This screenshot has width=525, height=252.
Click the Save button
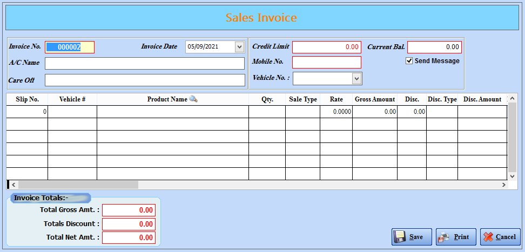pyautogui.click(x=412, y=237)
